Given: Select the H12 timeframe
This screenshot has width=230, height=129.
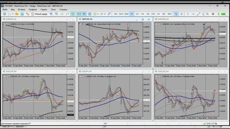Looking at the screenshot, I should (x=153, y=14).
